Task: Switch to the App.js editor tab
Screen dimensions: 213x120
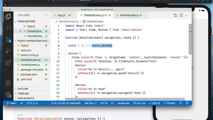Action: coord(64,15)
